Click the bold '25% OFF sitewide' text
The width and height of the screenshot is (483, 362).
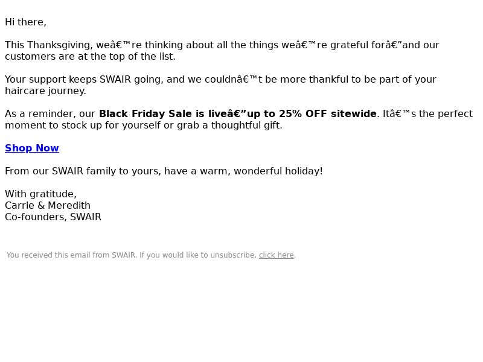328,114
